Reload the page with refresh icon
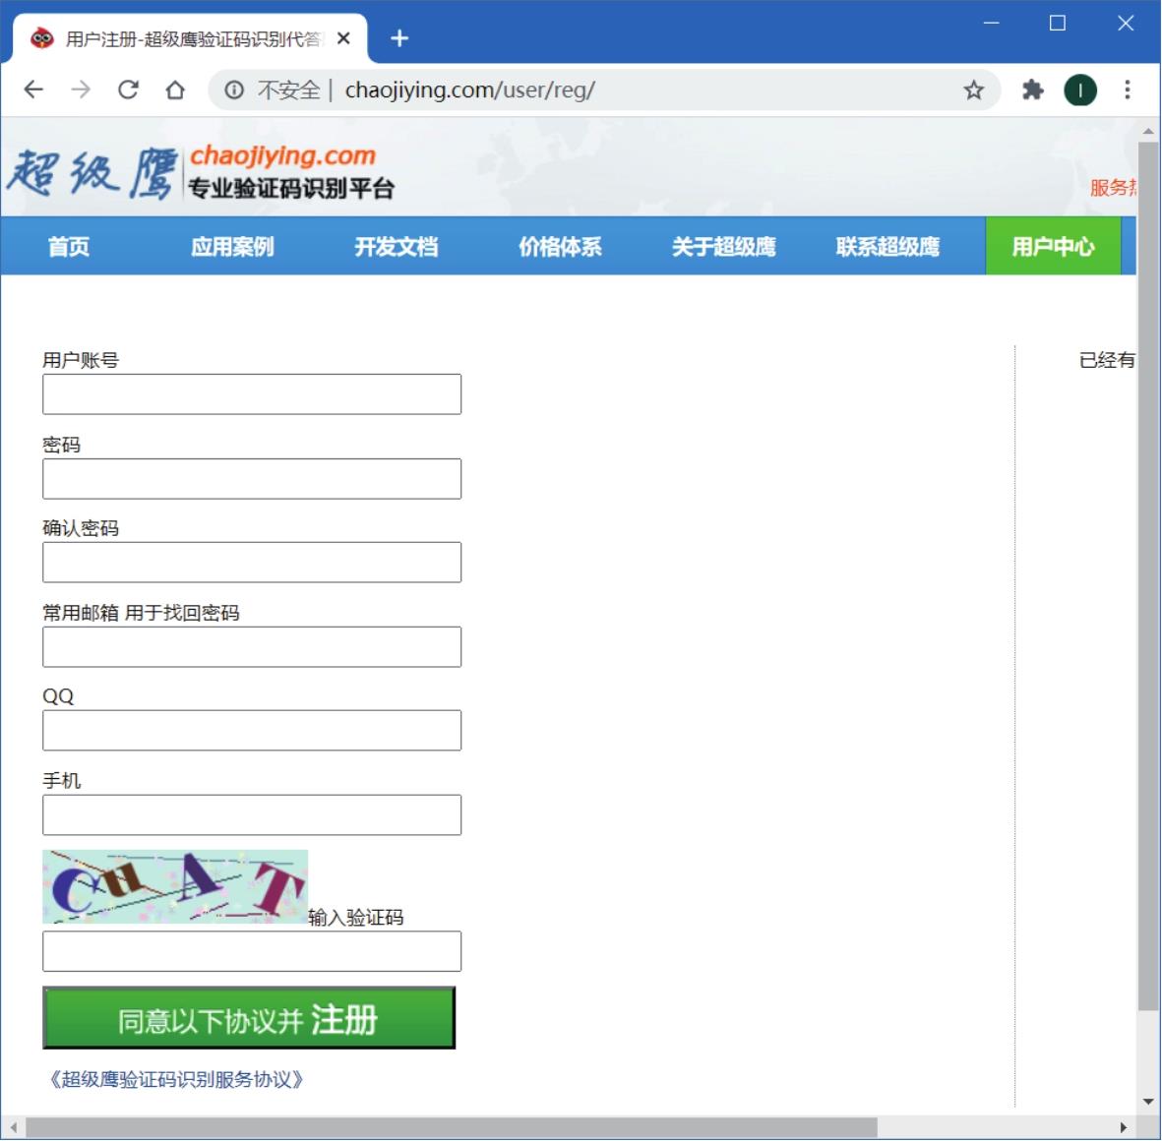The height and width of the screenshot is (1141, 1162). 128,90
